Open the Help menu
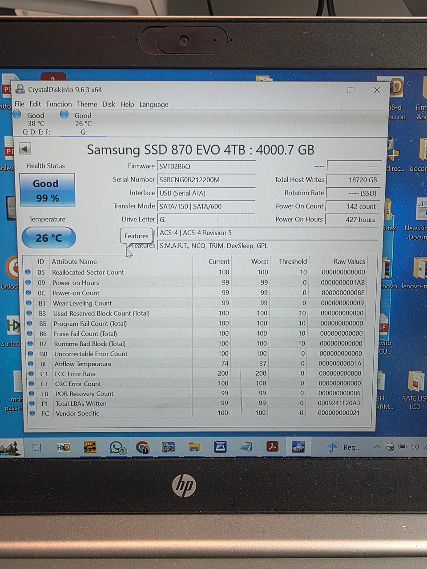Viewport: 427px width, 569px height. pyautogui.click(x=127, y=104)
